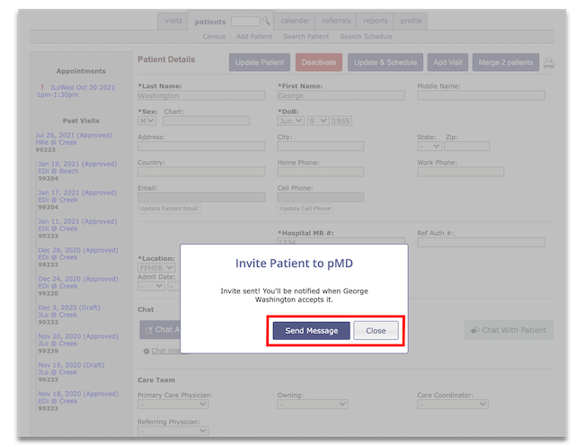Open the Location FFHER dropdown

pos(156,268)
